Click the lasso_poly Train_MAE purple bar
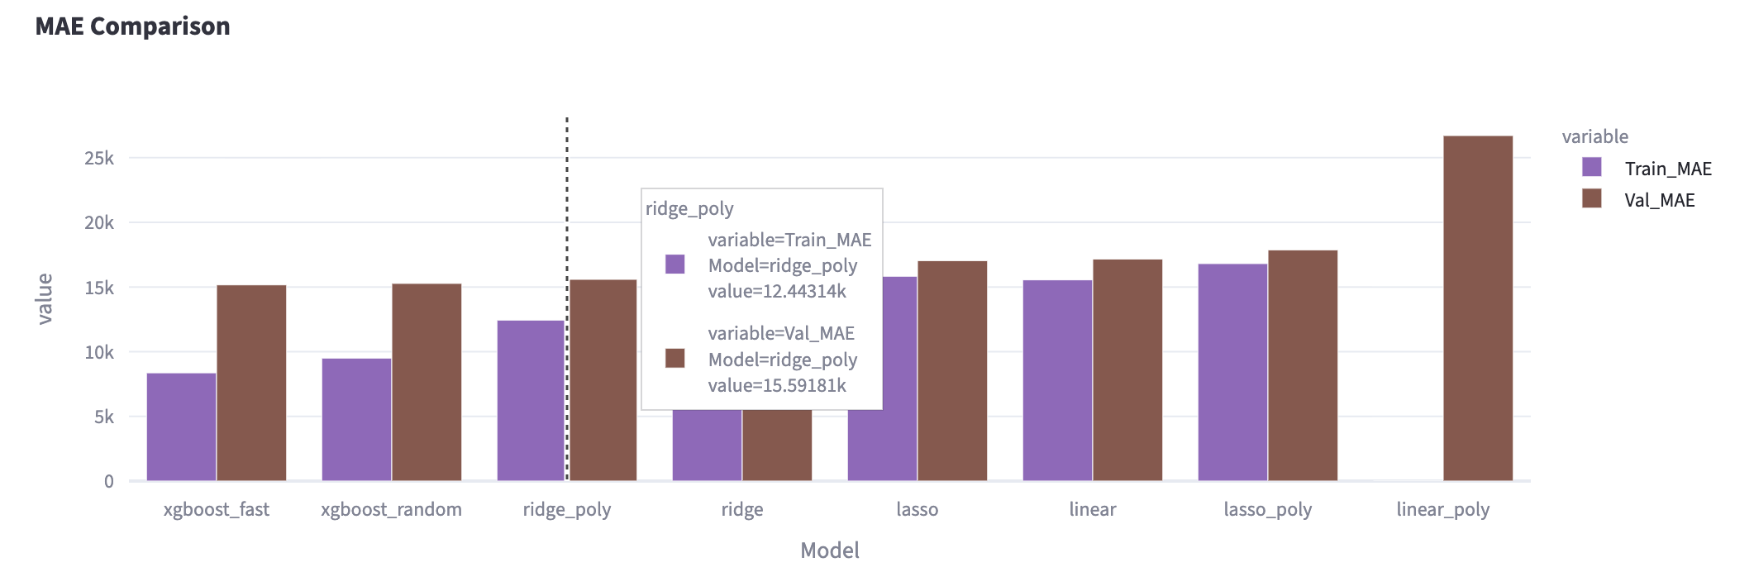The height and width of the screenshot is (567, 1754). pyautogui.click(x=1232, y=372)
